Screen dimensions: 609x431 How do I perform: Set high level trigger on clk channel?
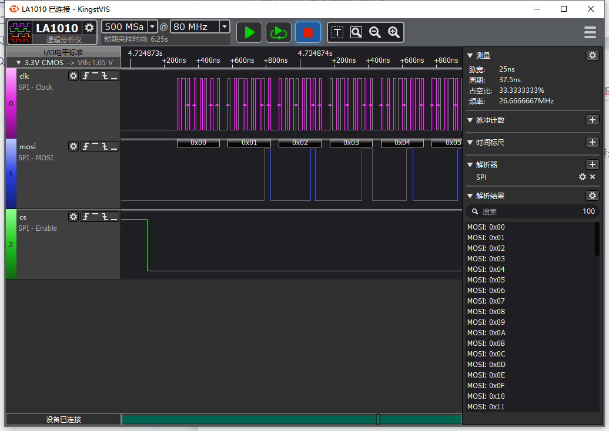click(95, 75)
